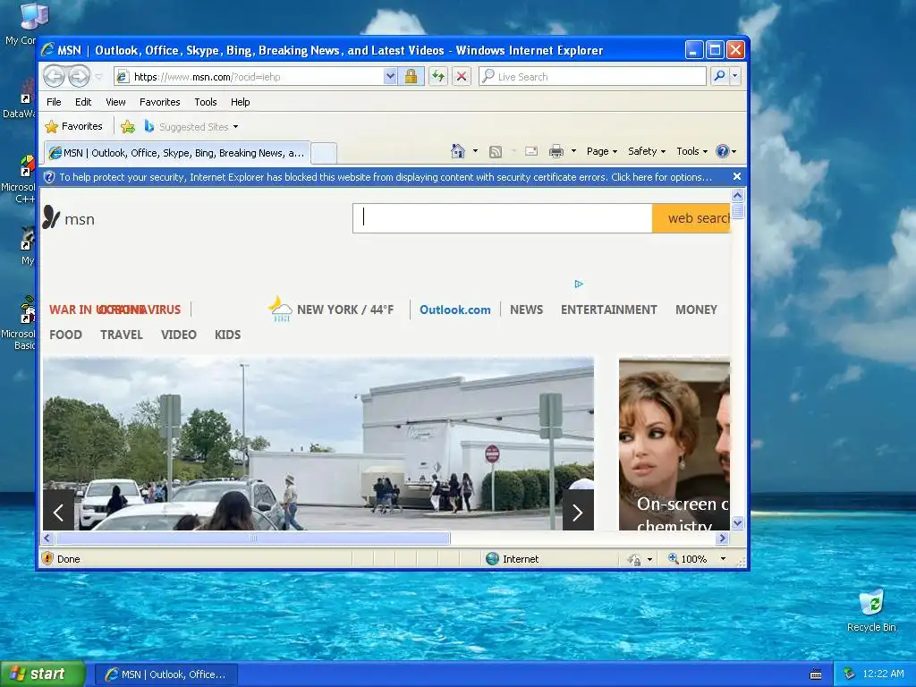Open the Favorites menu in menu bar
Image resolution: width=916 pixels, height=687 pixels.
click(159, 102)
